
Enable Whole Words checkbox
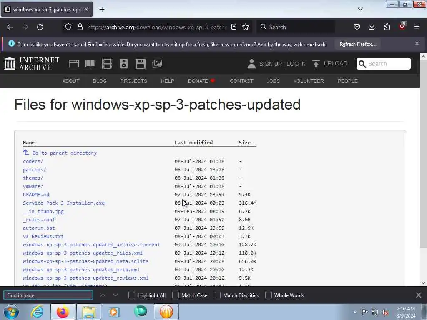pyautogui.click(x=269, y=295)
